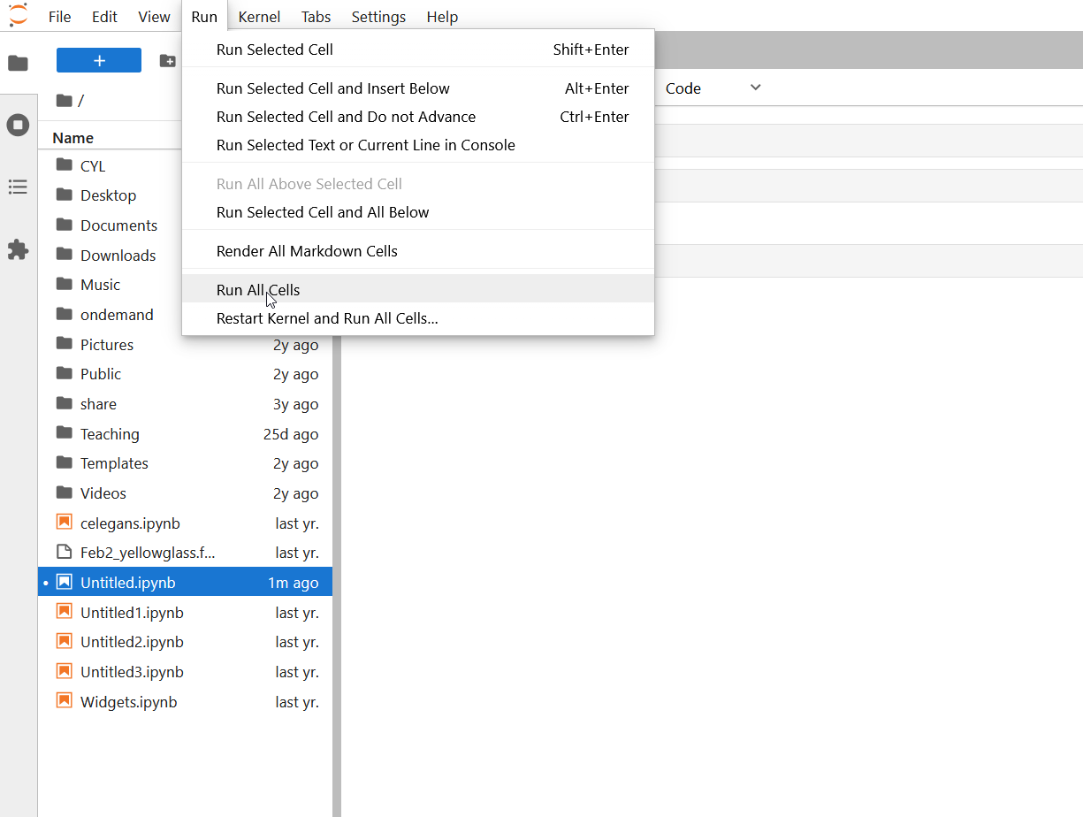Choose Run Selected Cell and All Below

coord(418,212)
